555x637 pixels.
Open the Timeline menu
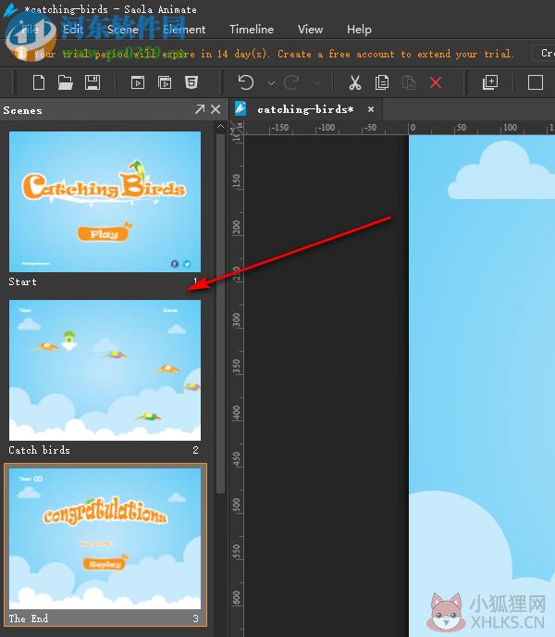[252, 30]
